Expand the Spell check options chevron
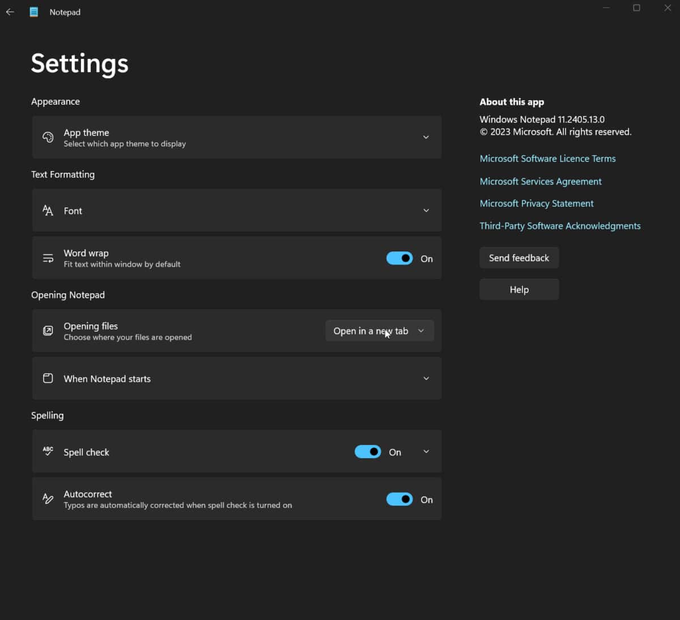This screenshot has height=620, width=680. [426, 451]
